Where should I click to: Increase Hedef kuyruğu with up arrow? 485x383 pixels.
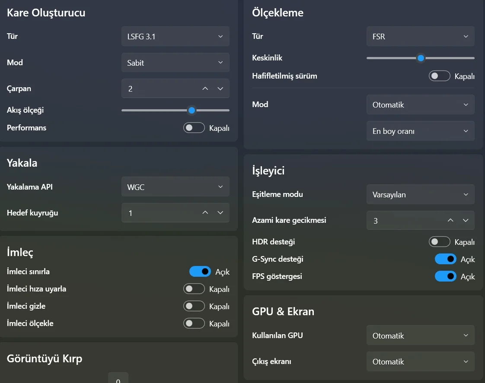tap(205, 212)
